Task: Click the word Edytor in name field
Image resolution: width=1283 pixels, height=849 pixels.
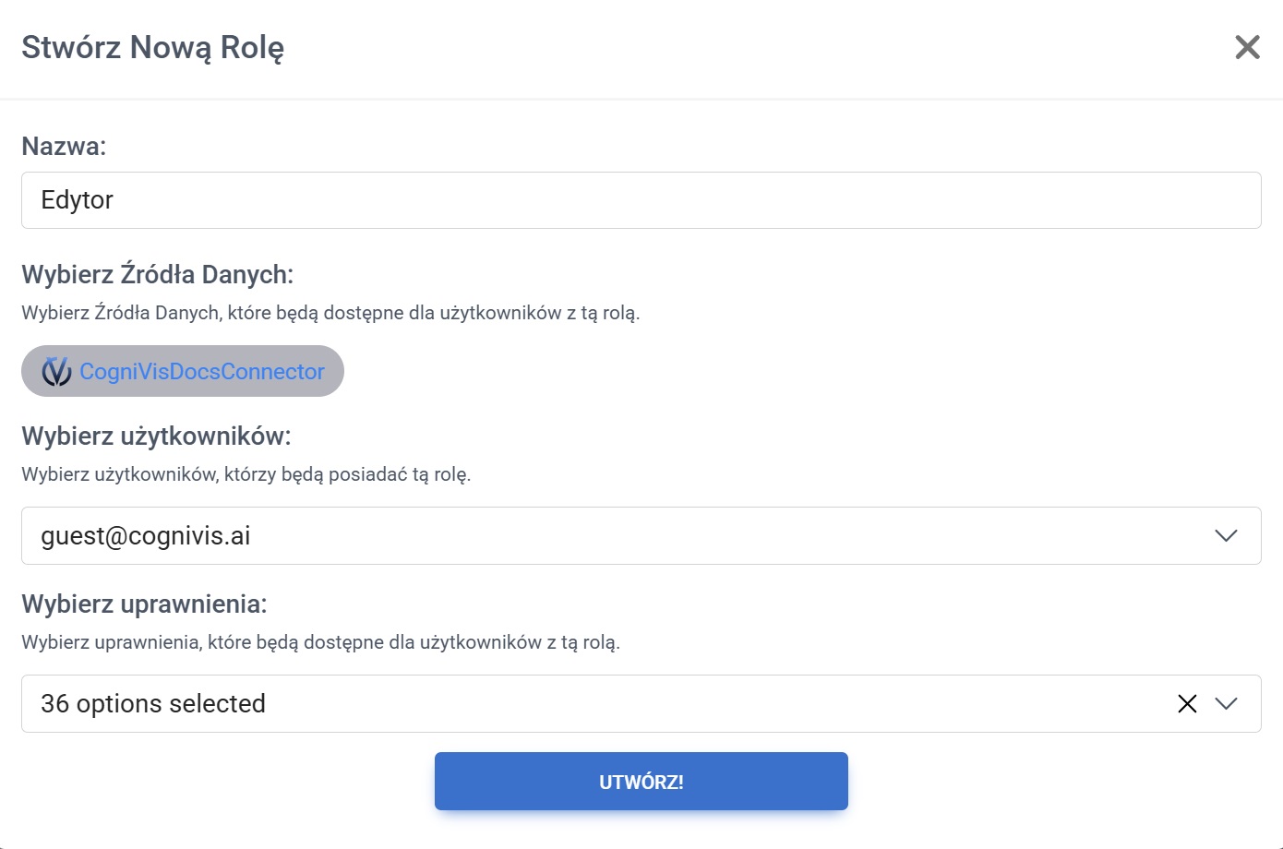Action: [78, 200]
